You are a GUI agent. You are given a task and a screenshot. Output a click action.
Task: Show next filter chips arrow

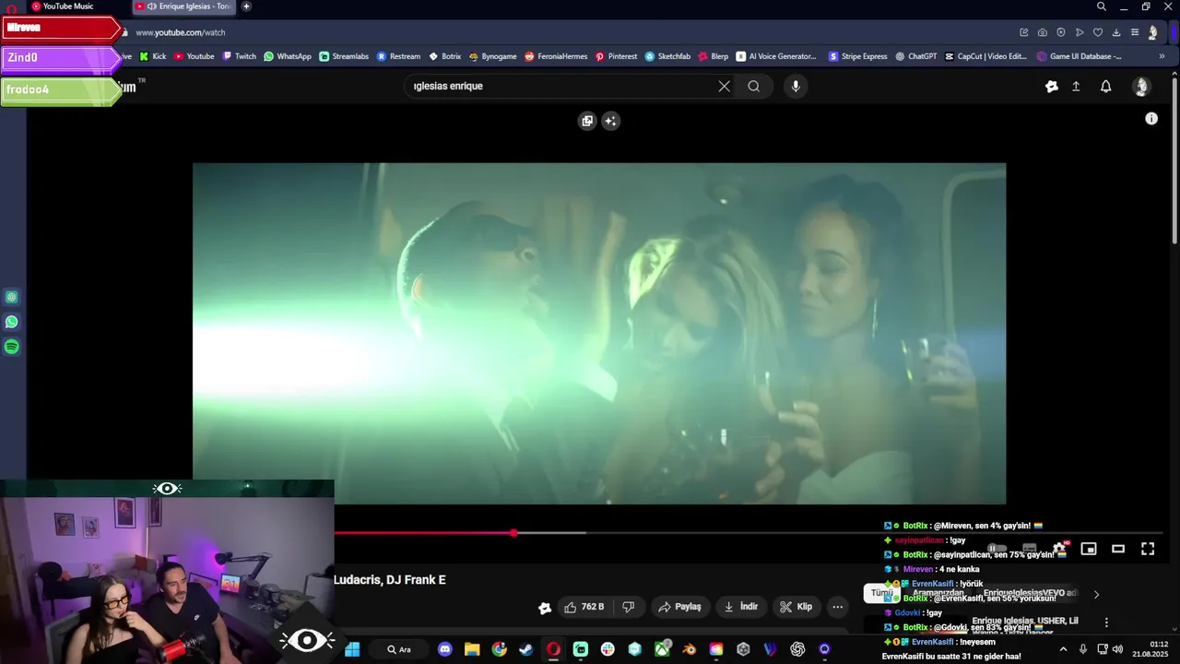[1096, 594]
